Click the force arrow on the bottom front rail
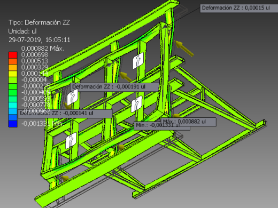This screenshot has height=208, width=278. 121,147
